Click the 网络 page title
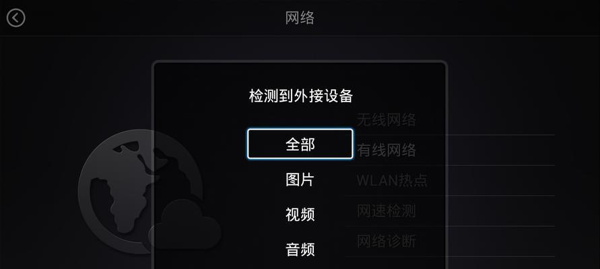 [x=300, y=18]
